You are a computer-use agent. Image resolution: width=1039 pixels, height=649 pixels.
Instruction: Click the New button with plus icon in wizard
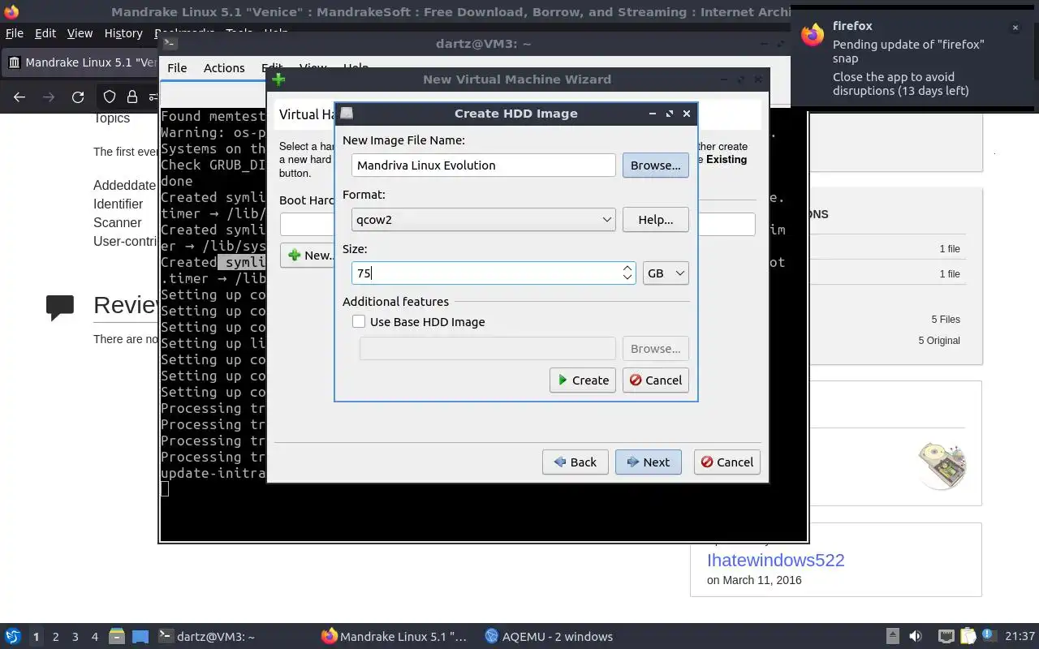[308, 256]
